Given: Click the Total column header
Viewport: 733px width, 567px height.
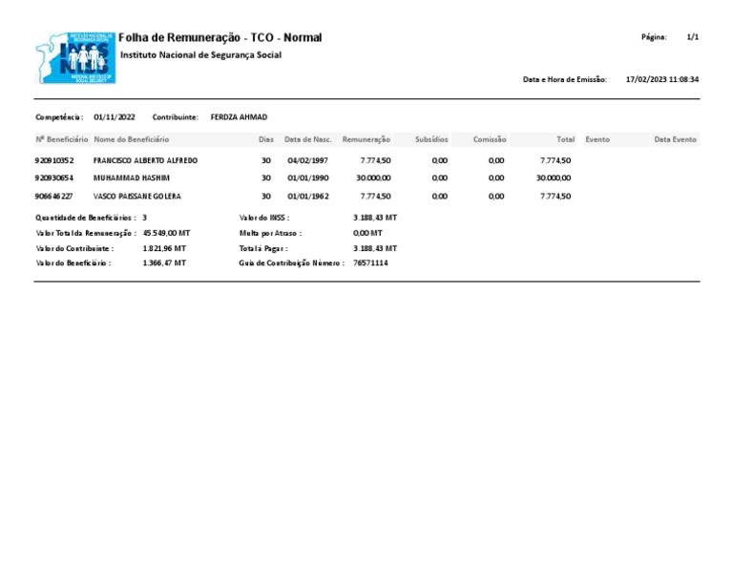Looking at the screenshot, I should tap(565, 139).
